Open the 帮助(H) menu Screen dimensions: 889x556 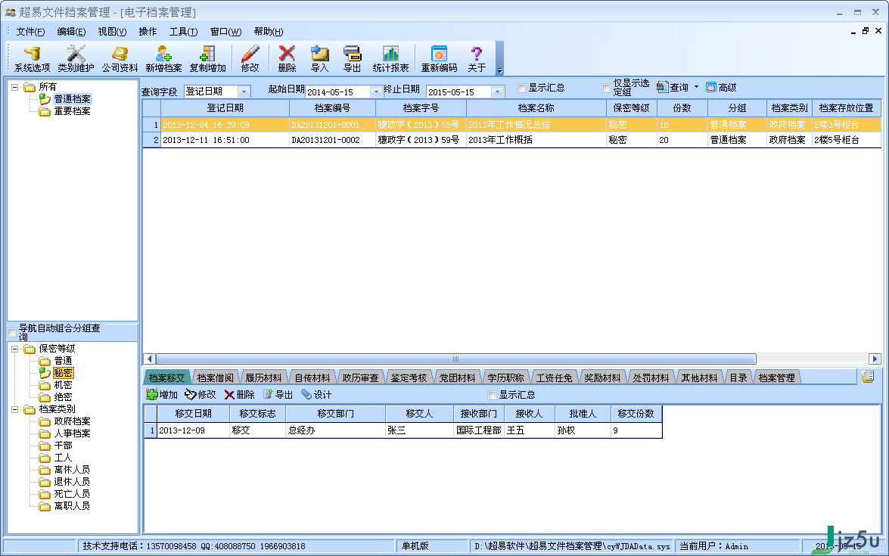pyautogui.click(x=268, y=32)
